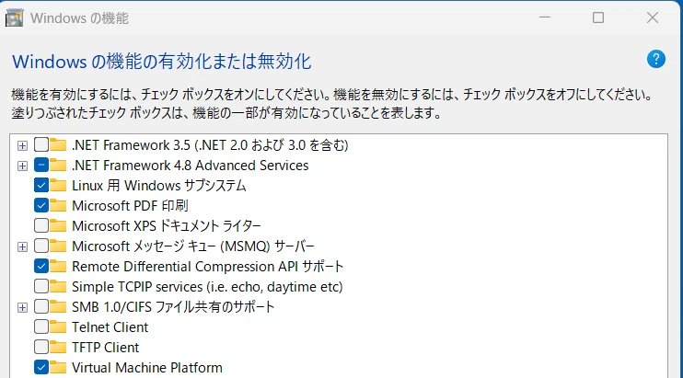The width and height of the screenshot is (683, 378).
Task: Uncheck Linux 用 Windows サブシステム
Action: tap(41, 185)
